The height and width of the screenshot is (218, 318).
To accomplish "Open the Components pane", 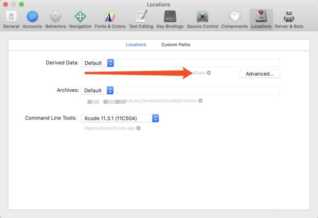I will pyautogui.click(x=234, y=20).
